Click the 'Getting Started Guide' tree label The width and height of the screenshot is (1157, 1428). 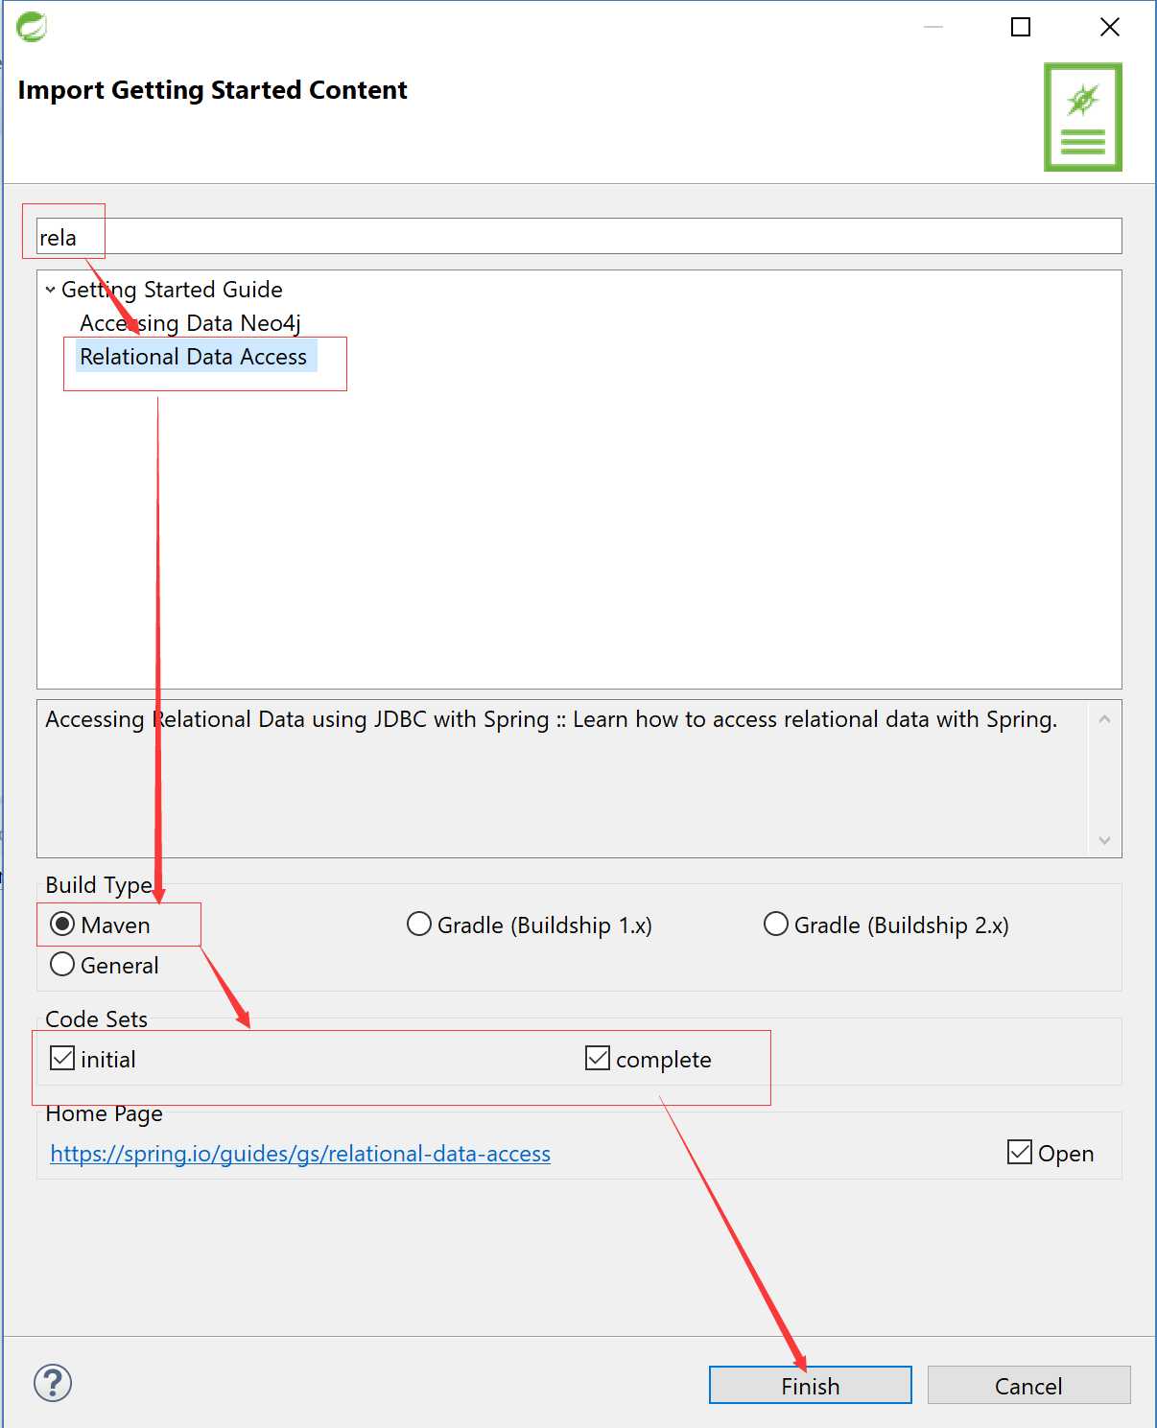click(172, 290)
